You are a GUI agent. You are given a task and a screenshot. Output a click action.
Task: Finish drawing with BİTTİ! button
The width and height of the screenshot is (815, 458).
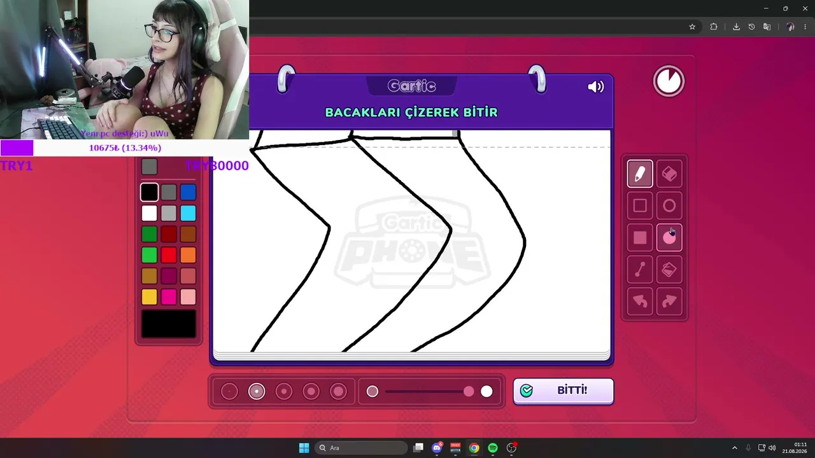click(563, 391)
